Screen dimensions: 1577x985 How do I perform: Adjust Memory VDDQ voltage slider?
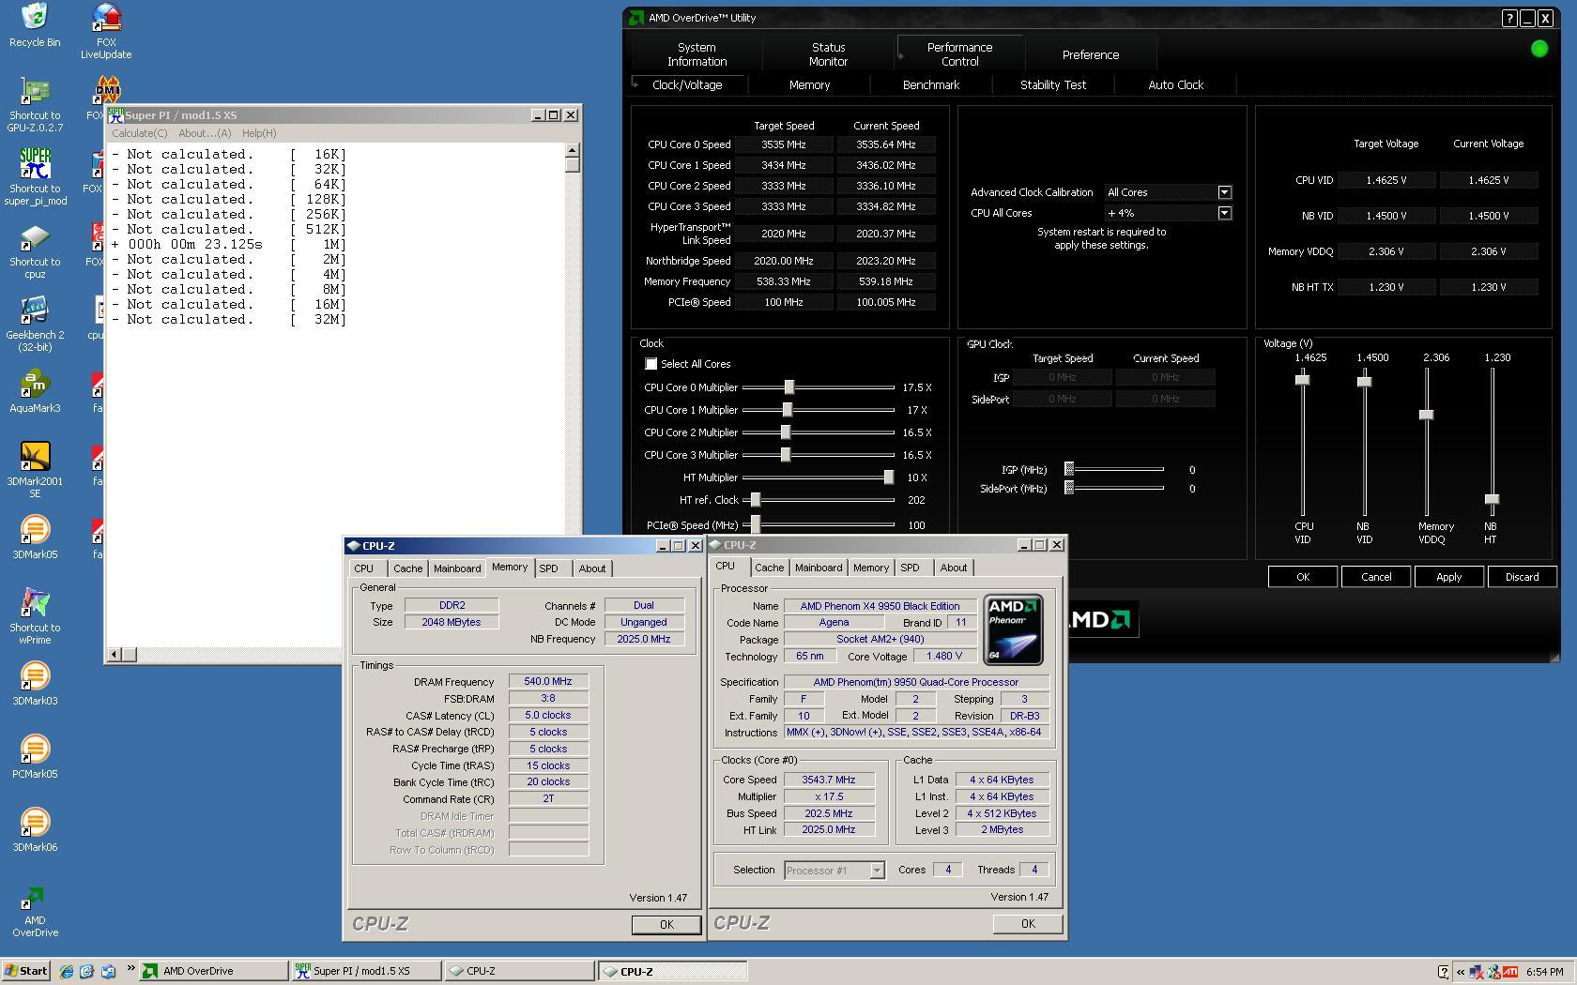pos(1426,415)
